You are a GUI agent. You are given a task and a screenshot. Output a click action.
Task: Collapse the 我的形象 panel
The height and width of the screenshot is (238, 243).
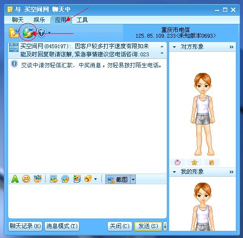coord(174,172)
